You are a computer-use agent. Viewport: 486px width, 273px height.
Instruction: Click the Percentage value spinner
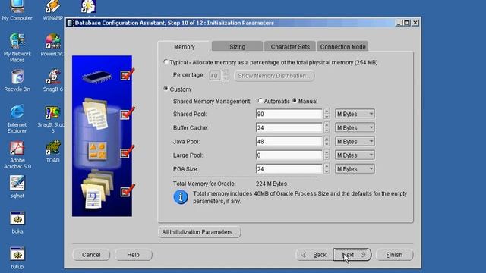(226, 75)
